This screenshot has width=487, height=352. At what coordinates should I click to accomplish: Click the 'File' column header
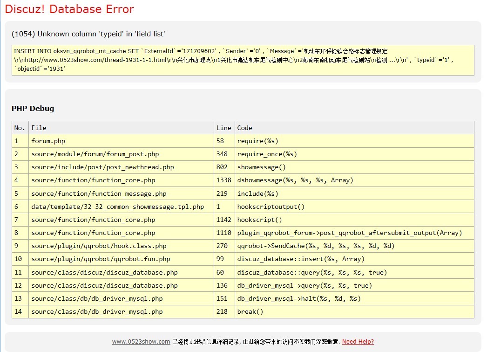[121, 128]
